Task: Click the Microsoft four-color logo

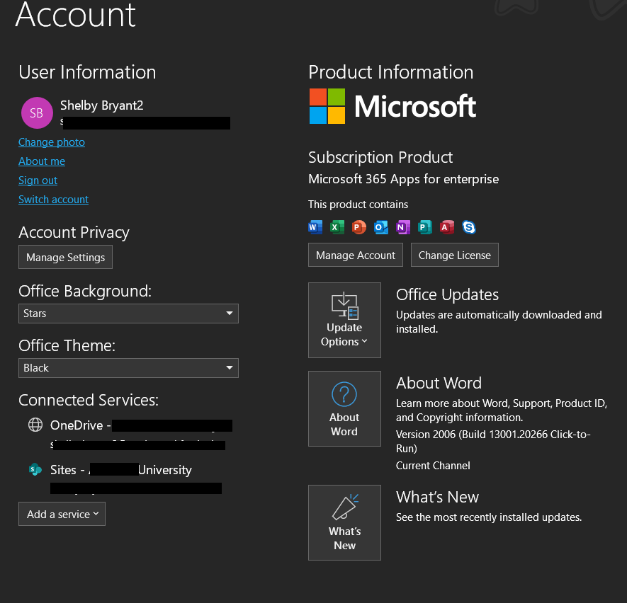Action: pyautogui.click(x=327, y=106)
